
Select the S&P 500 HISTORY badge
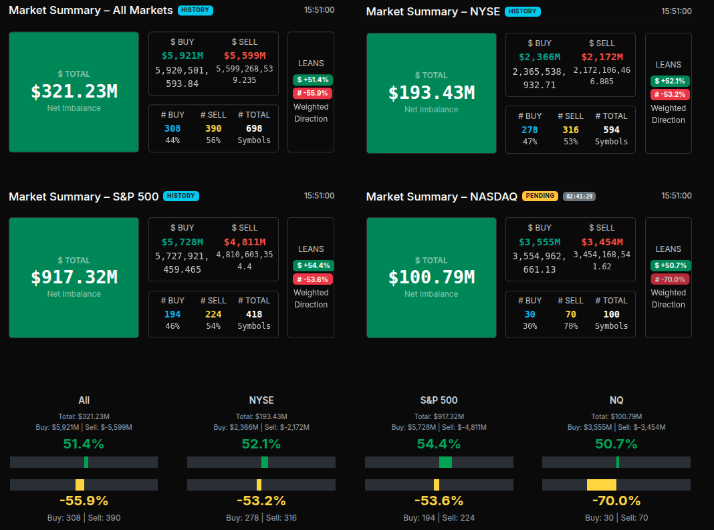(x=181, y=196)
